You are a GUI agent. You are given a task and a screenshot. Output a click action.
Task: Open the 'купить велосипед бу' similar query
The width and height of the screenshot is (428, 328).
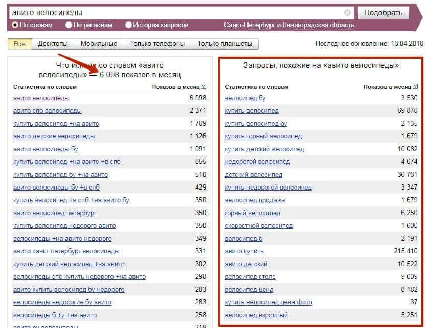click(256, 124)
